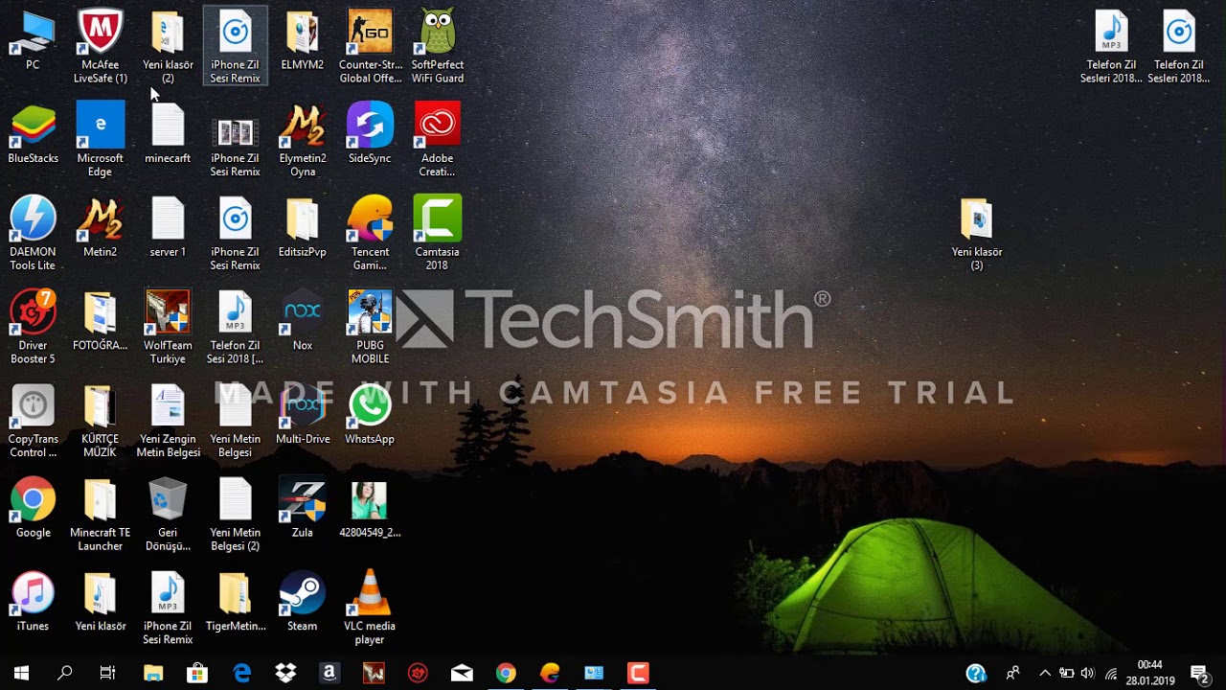Open File Explorer from the taskbar
Image resolution: width=1226 pixels, height=690 pixels.
pyautogui.click(x=153, y=674)
